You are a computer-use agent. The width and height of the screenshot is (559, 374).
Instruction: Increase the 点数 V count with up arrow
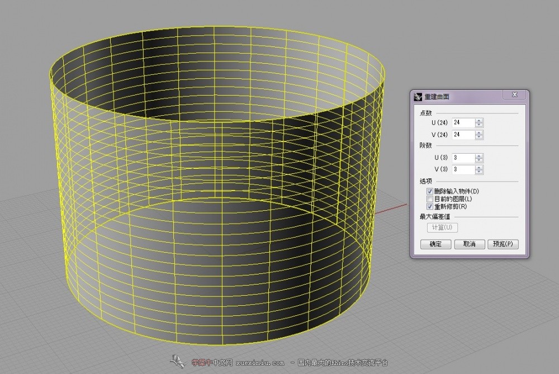479,132
